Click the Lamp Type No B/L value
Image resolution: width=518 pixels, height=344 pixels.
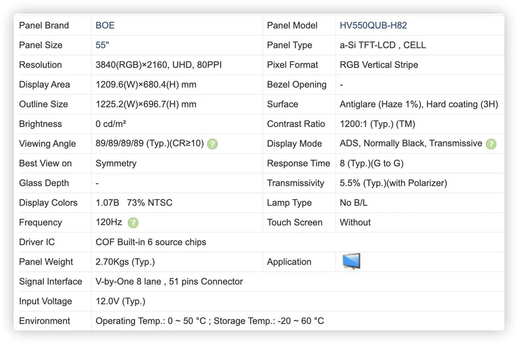click(x=354, y=203)
